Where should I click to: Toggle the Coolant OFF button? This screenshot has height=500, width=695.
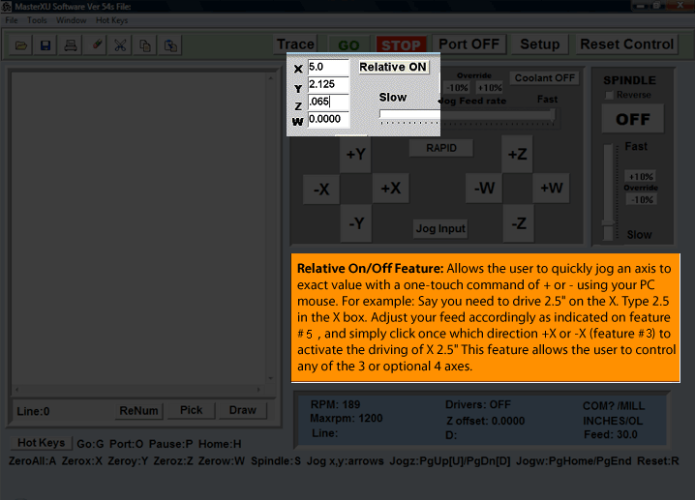click(544, 78)
